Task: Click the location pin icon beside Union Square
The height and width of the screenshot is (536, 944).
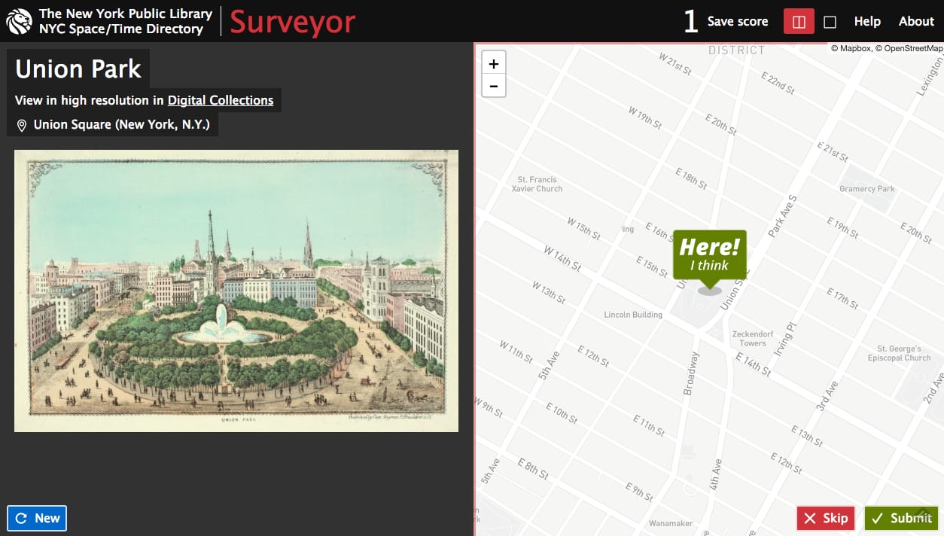Action: tap(21, 125)
